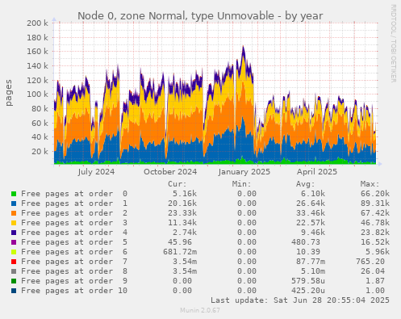Click the max value 46.78k
Viewport: 401px width, 319px height.
point(375,223)
